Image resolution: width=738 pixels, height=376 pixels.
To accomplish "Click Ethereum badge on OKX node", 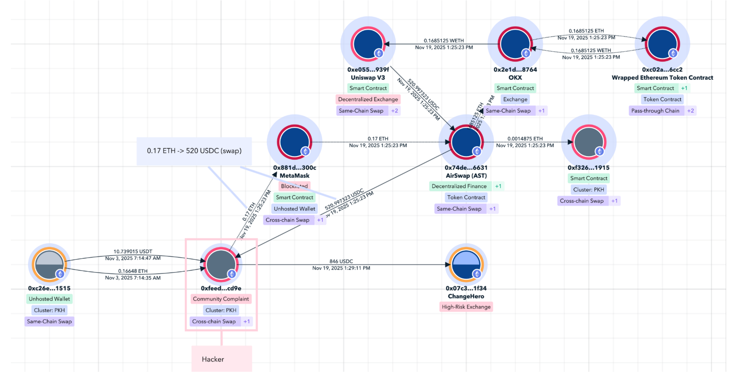I will click(526, 53).
